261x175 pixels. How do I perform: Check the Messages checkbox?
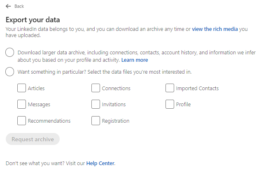(21, 104)
